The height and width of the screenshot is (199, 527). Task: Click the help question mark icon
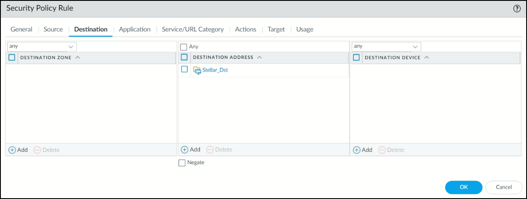click(x=516, y=9)
